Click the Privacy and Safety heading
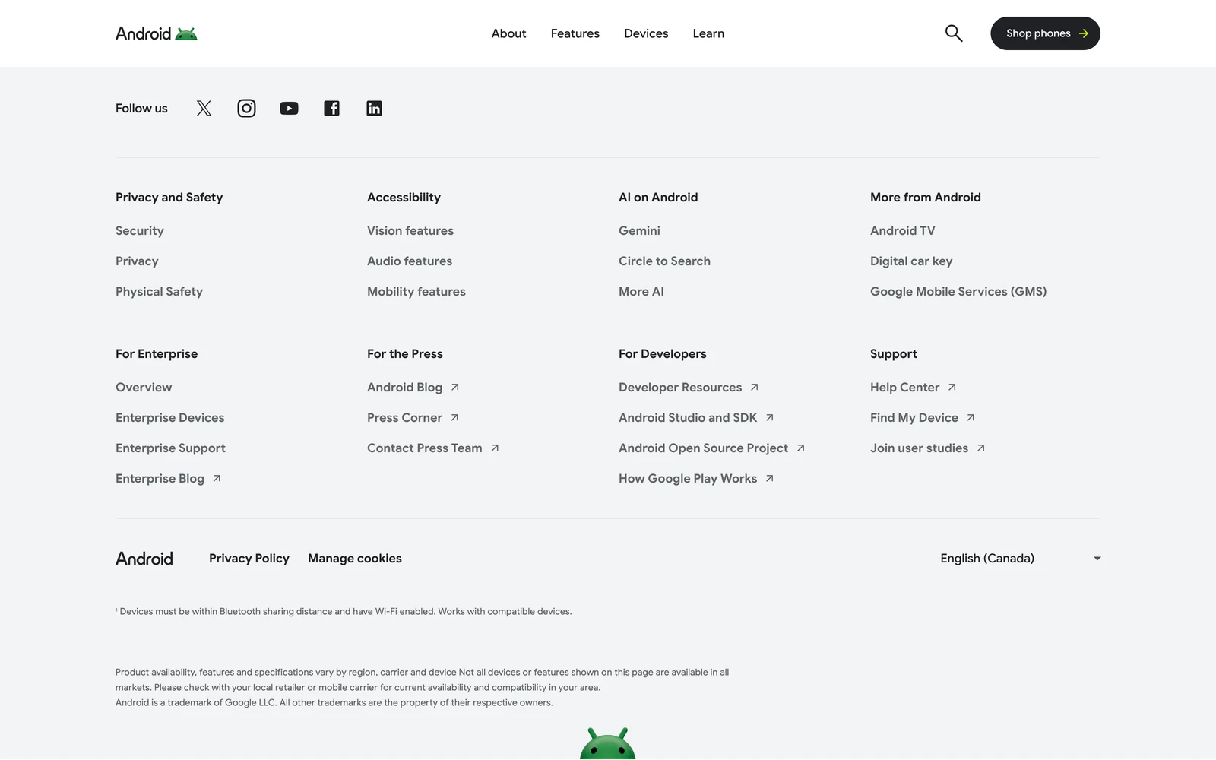This screenshot has height=760, width=1216. (x=169, y=198)
